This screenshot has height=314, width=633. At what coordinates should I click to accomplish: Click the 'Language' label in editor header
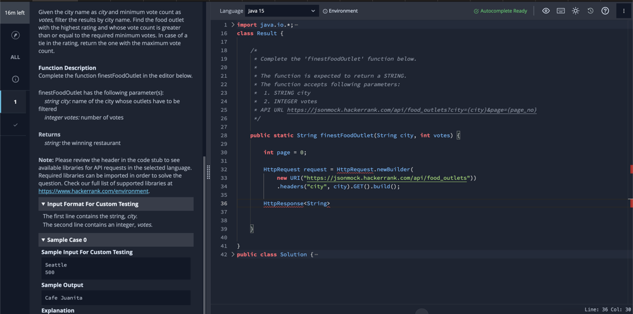231,11
